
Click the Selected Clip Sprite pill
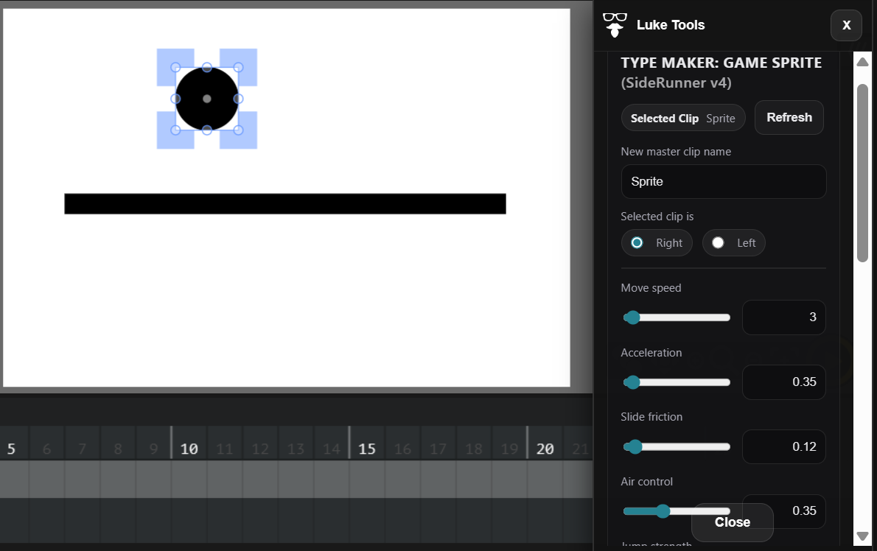pyautogui.click(x=682, y=118)
